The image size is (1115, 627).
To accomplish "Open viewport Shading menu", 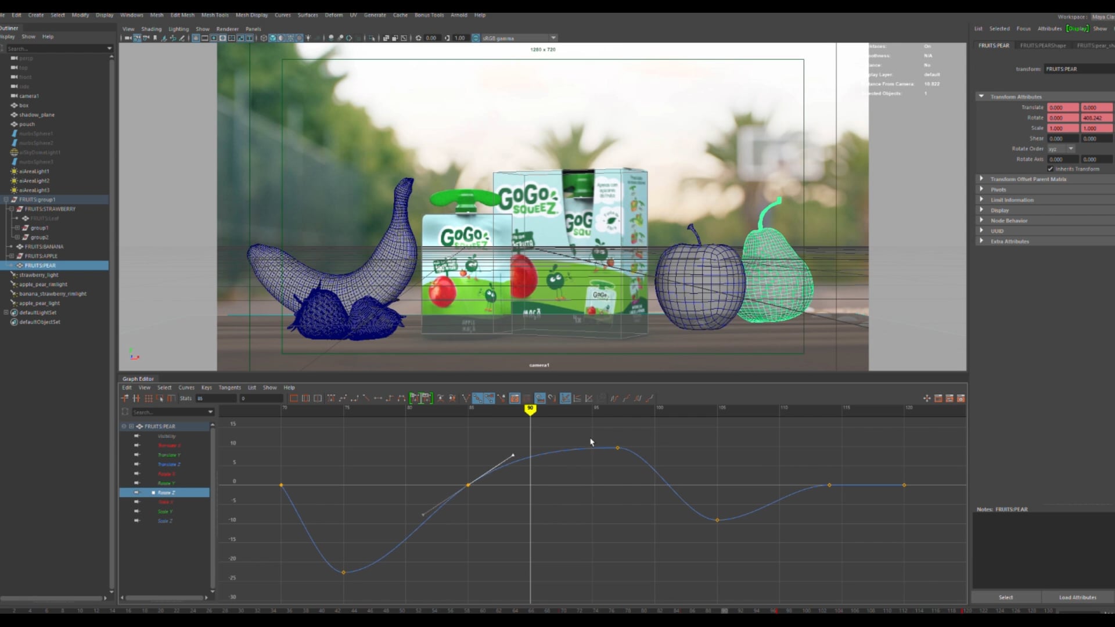I will point(151,28).
